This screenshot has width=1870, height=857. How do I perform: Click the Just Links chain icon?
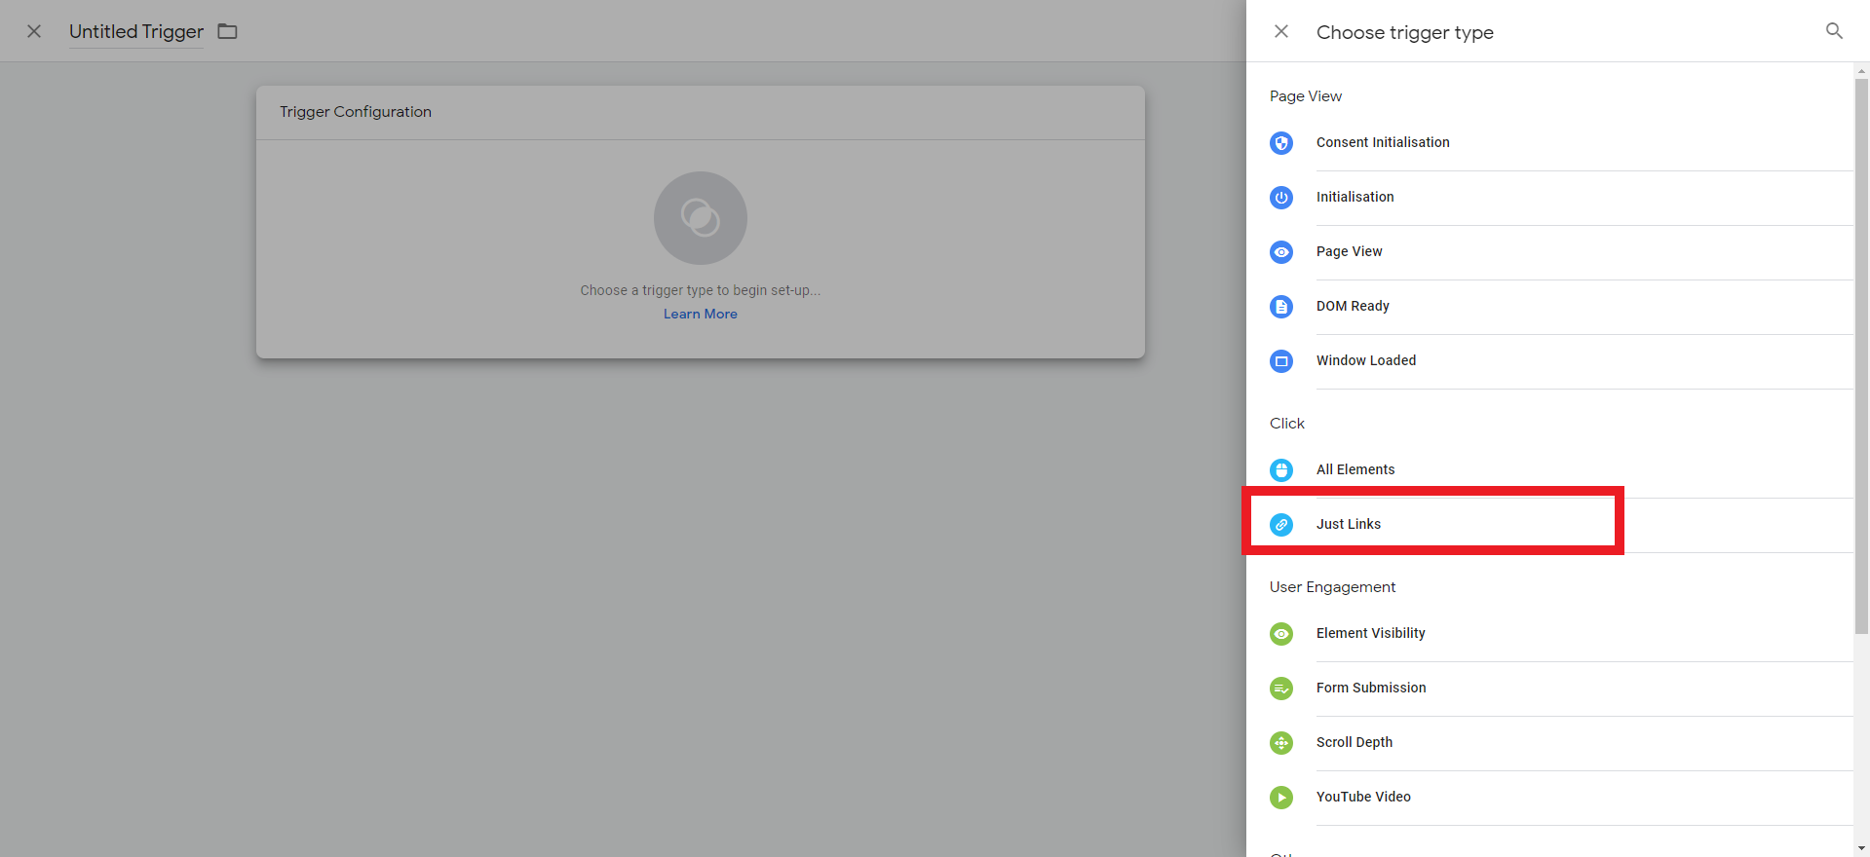click(1281, 525)
